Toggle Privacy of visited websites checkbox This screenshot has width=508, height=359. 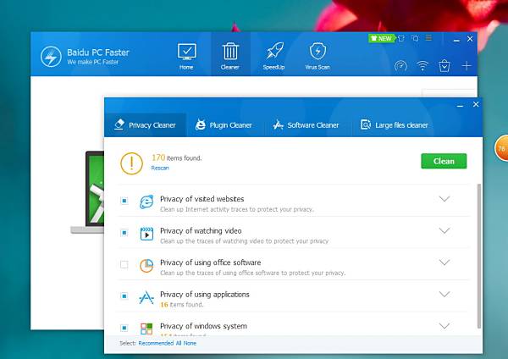click(x=124, y=201)
